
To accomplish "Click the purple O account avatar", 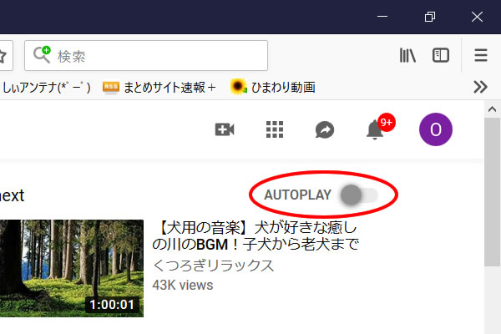I will (435, 129).
